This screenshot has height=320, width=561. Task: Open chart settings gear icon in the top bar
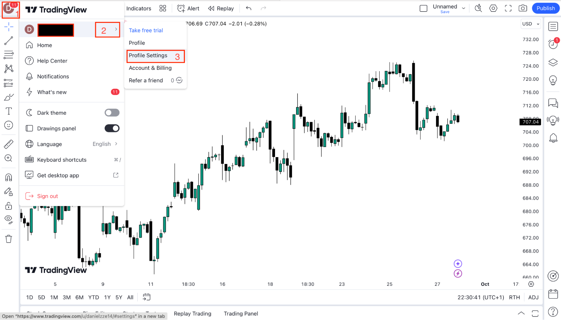click(493, 8)
